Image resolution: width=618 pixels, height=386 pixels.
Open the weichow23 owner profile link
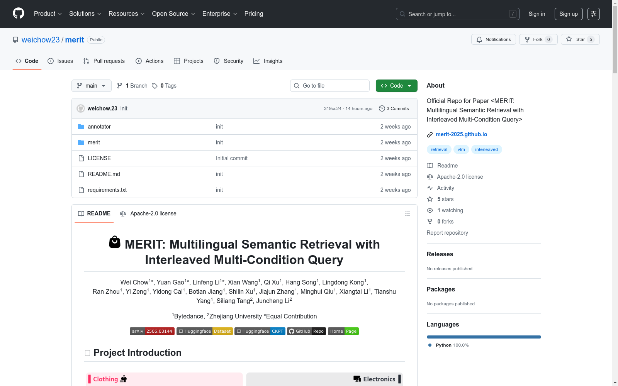(x=41, y=40)
